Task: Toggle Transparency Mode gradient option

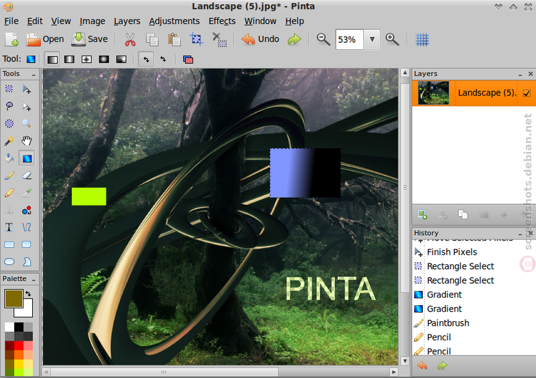Action: 163,60
